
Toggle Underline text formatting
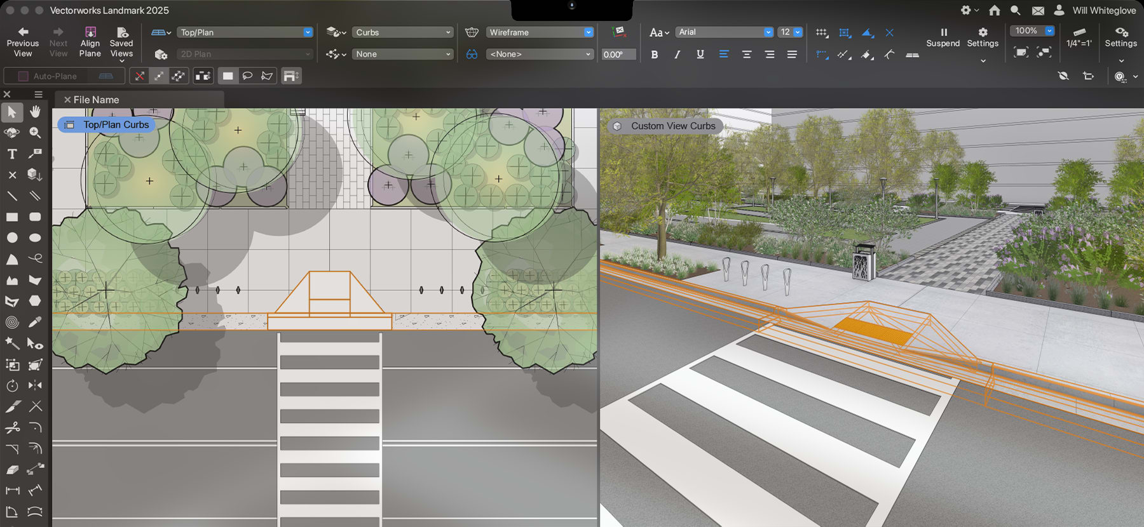[700, 55]
